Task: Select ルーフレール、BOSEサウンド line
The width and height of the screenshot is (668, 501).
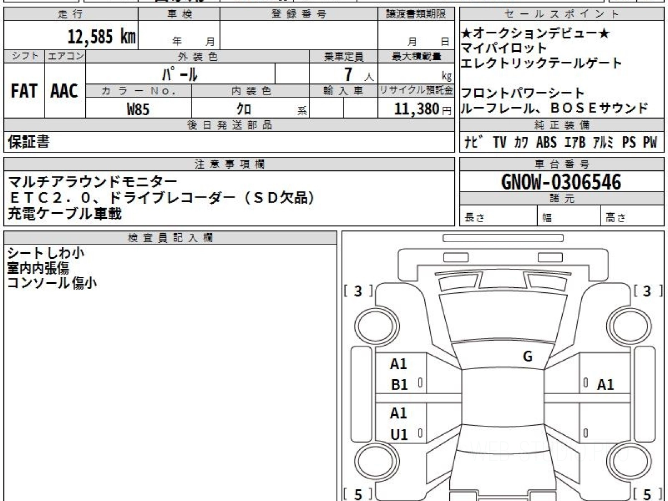Action: 554,107
